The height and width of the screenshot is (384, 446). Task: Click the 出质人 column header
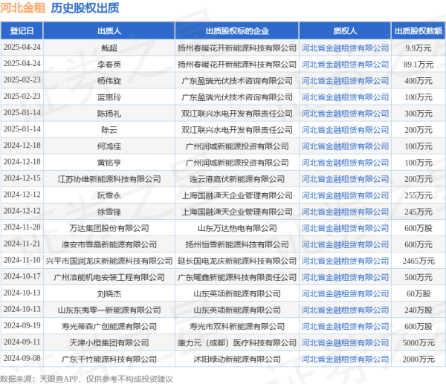tap(109, 30)
